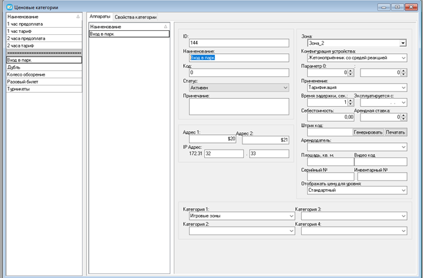The height and width of the screenshot is (278, 423).
Task: Click the Инвентарный № field
Action: (382, 177)
